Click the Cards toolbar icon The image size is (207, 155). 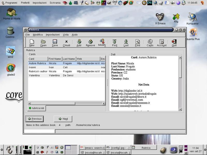pyautogui.click(x=150, y=43)
